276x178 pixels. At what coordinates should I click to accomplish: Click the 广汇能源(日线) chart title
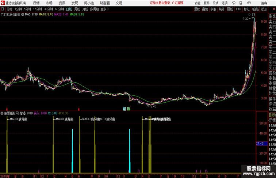pyautogui.click(x=10, y=15)
